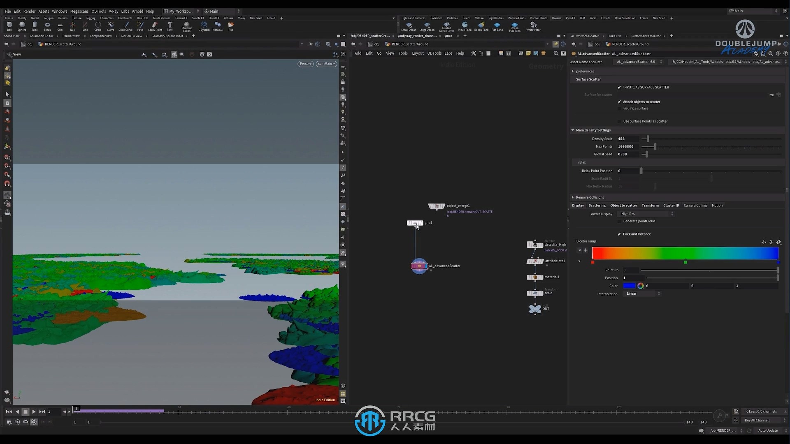
Task: Toggle Pack and Instance checkbox
Action: point(619,234)
